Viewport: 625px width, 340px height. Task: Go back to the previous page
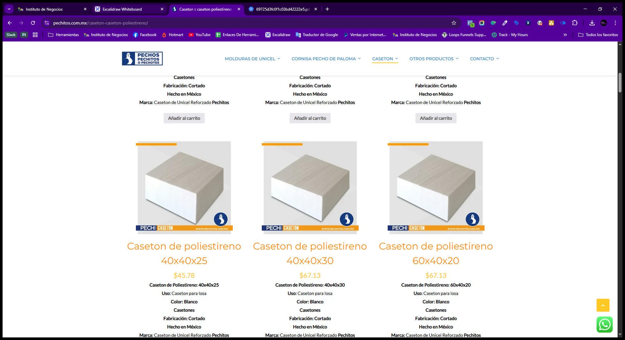(x=10, y=23)
